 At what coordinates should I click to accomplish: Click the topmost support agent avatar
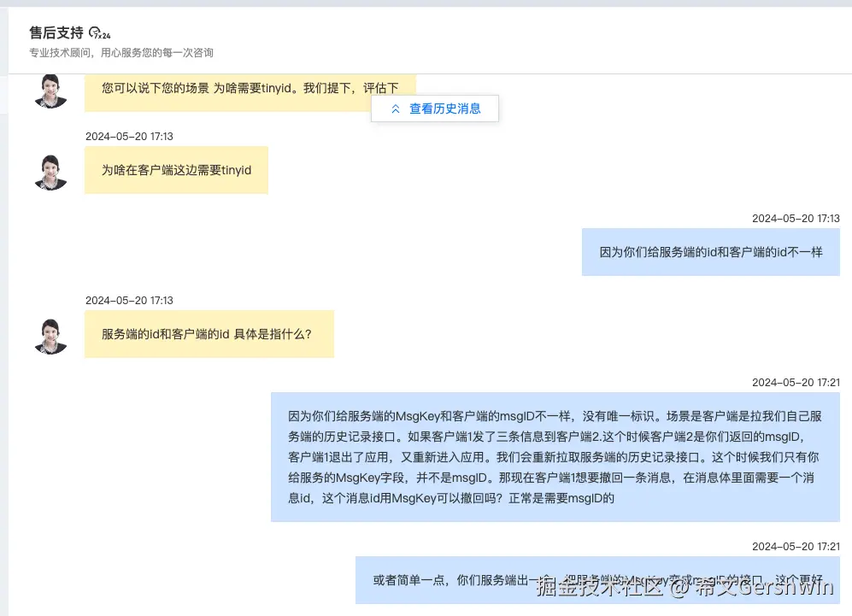50,91
